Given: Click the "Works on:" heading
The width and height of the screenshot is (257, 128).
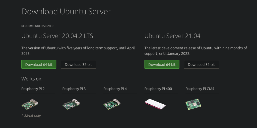Looking at the screenshot, I should [x=32, y=79].
